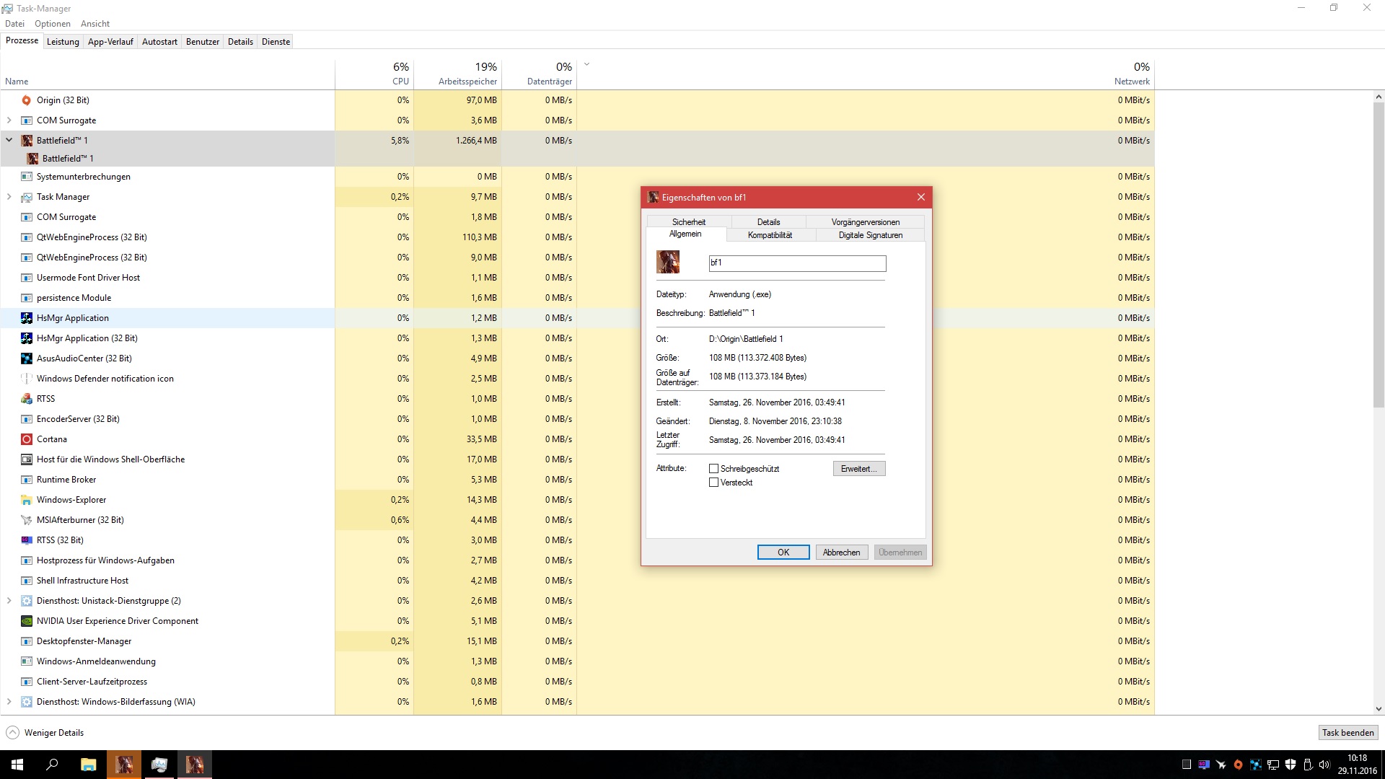Image resolution: width=1385 pixels, height=779 pixels.
Task: Select the Origin (32 Bit) process icon
Action: (27, 100)
